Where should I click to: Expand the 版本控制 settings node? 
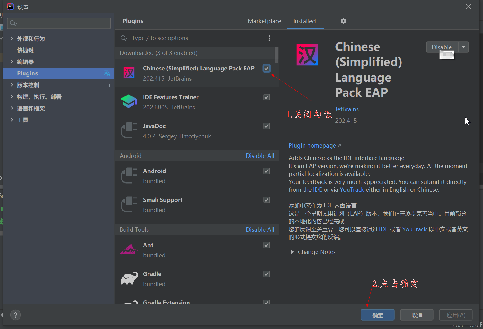[12, 85]
